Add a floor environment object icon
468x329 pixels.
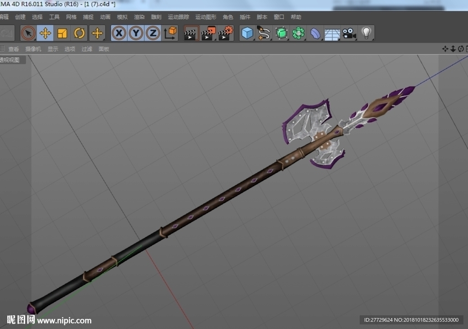point(332,34)
